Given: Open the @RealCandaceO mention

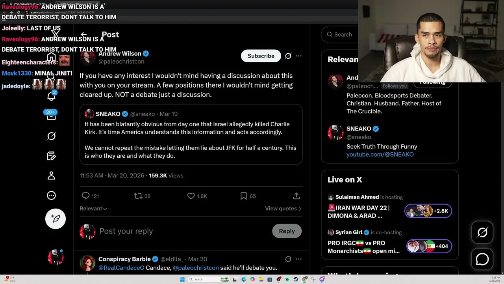Looking at the screenshot, I should click(x=121, y=268).
